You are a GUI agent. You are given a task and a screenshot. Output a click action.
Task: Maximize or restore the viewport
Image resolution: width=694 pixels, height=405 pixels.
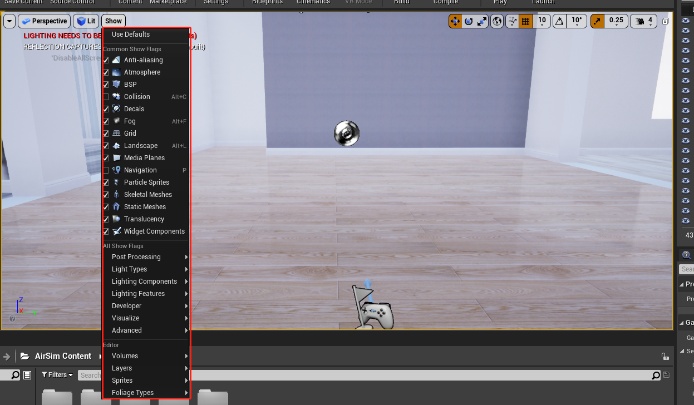click(666, 21)
